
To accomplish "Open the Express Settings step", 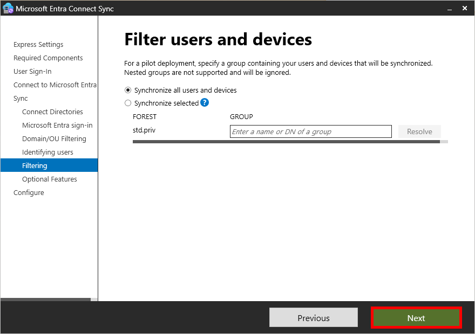I will [38, 44].
